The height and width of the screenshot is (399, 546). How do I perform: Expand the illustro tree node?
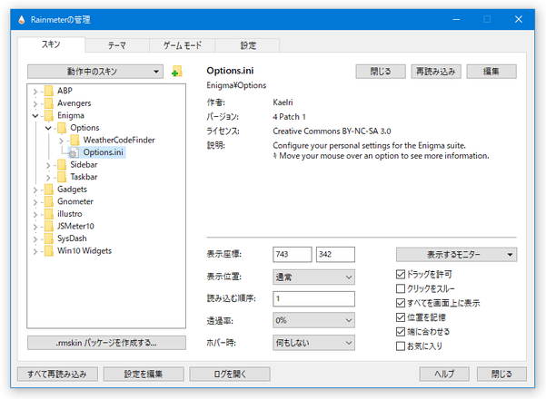pyautogui.click(x=35, y=214)
